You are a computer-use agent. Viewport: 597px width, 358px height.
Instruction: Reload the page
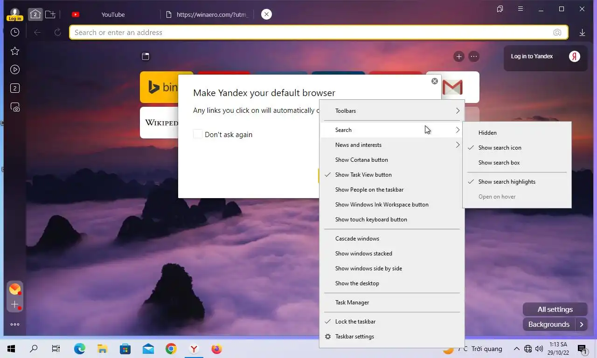[58, 32]
